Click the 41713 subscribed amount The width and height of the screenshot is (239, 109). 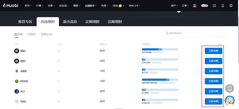(x=145, y=73)
